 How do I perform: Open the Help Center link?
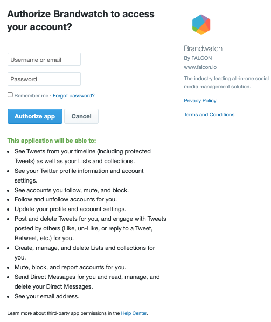(x=134, y=313)
